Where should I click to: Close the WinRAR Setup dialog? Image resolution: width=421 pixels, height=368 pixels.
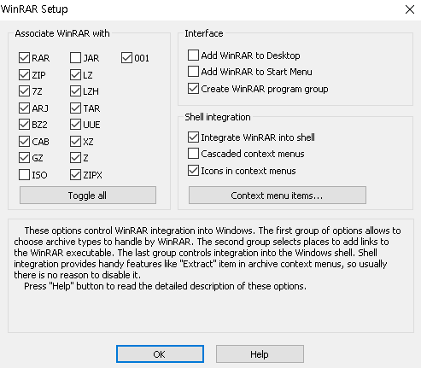pos(410,9)
